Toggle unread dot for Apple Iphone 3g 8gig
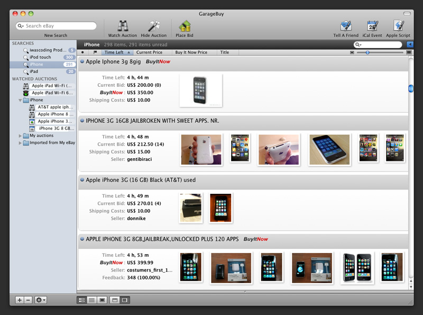The image size is (423, 315). coord(82,61)
